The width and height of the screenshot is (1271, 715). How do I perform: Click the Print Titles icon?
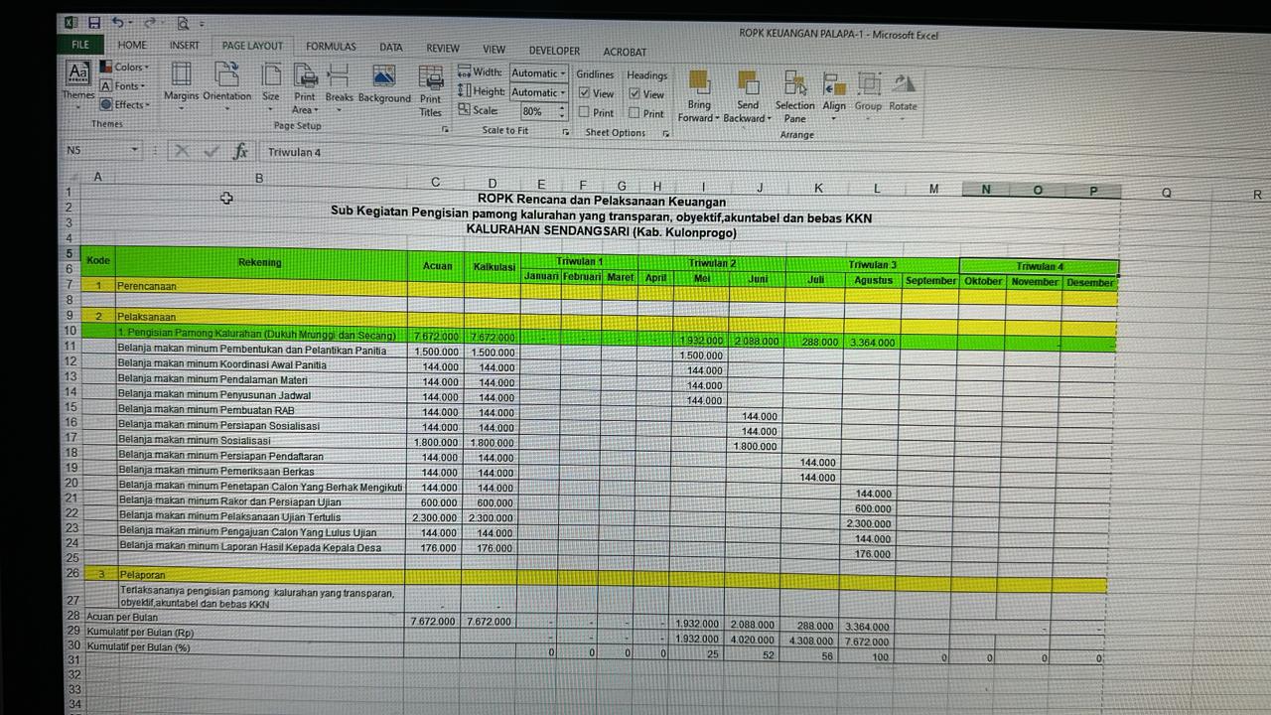point(431,89)
